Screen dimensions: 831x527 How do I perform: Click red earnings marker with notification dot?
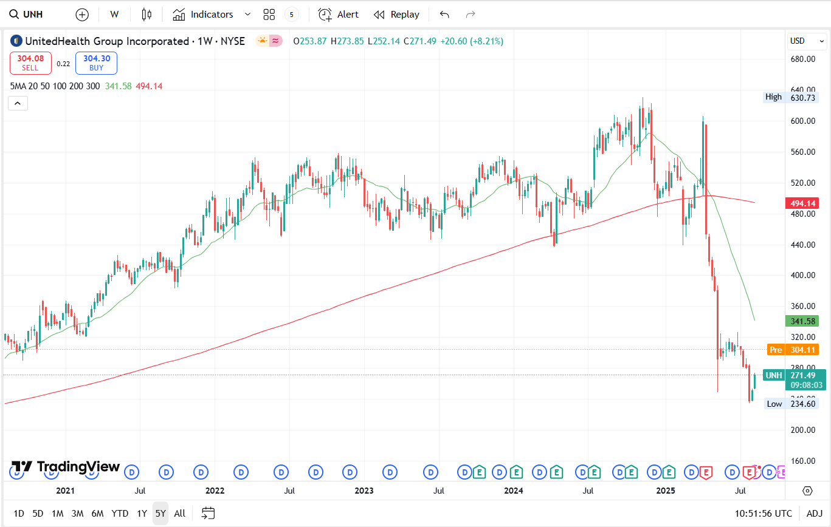(x=750, y=472)
